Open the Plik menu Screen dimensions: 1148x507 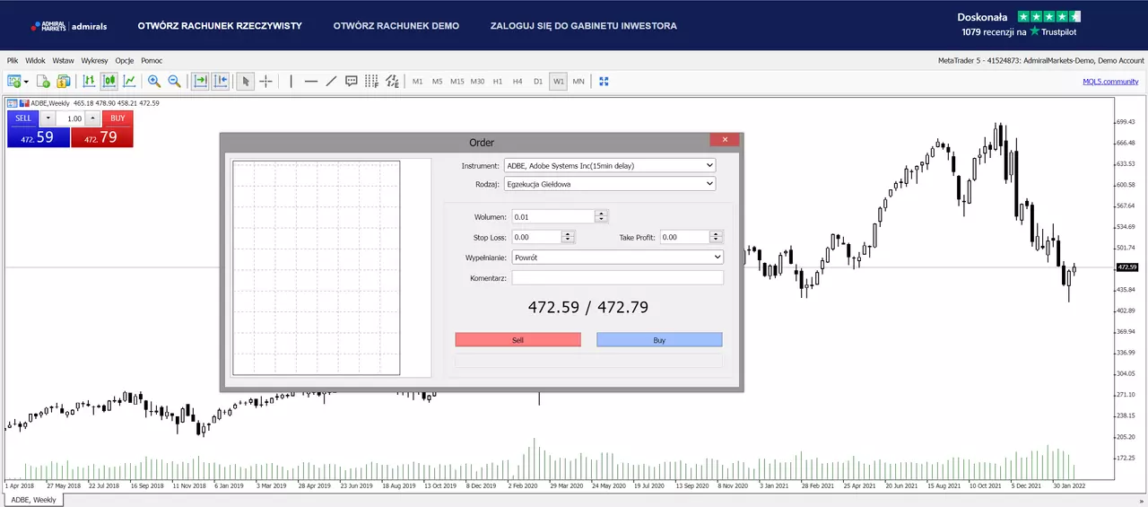[x=13, y=60]
